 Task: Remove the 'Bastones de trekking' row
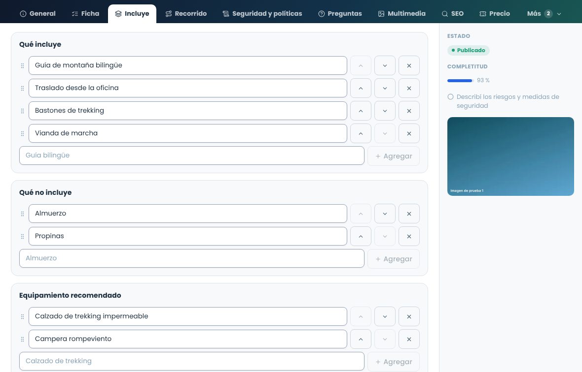[409, 111]
